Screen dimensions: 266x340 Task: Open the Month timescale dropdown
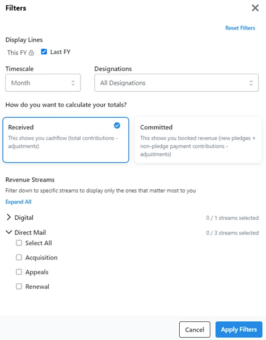43,83
